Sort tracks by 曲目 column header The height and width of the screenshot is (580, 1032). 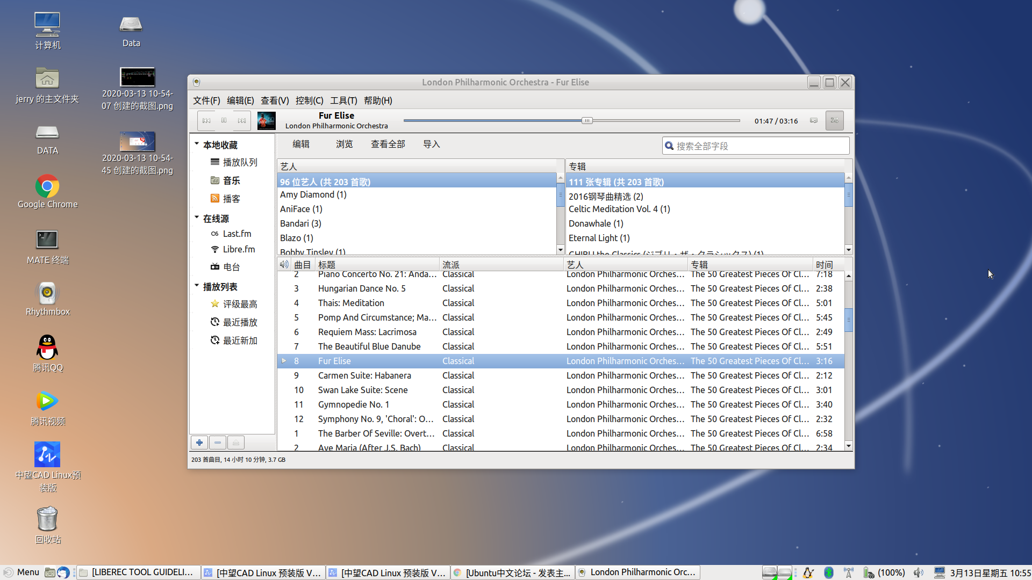point(303,265)
